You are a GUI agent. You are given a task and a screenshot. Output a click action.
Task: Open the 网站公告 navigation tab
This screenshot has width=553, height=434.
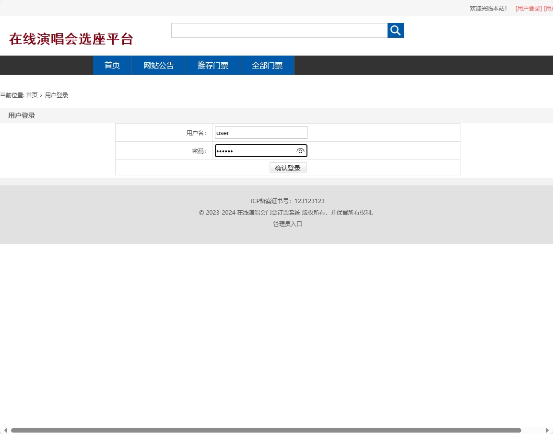pos(158,65)
